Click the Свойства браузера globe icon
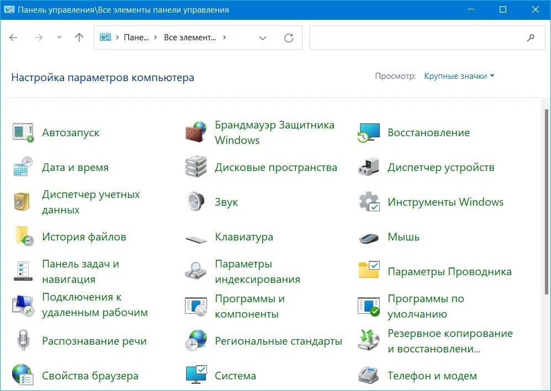This screenshot has height=391, width=551. pyautogui.click(x=23, y=375)
